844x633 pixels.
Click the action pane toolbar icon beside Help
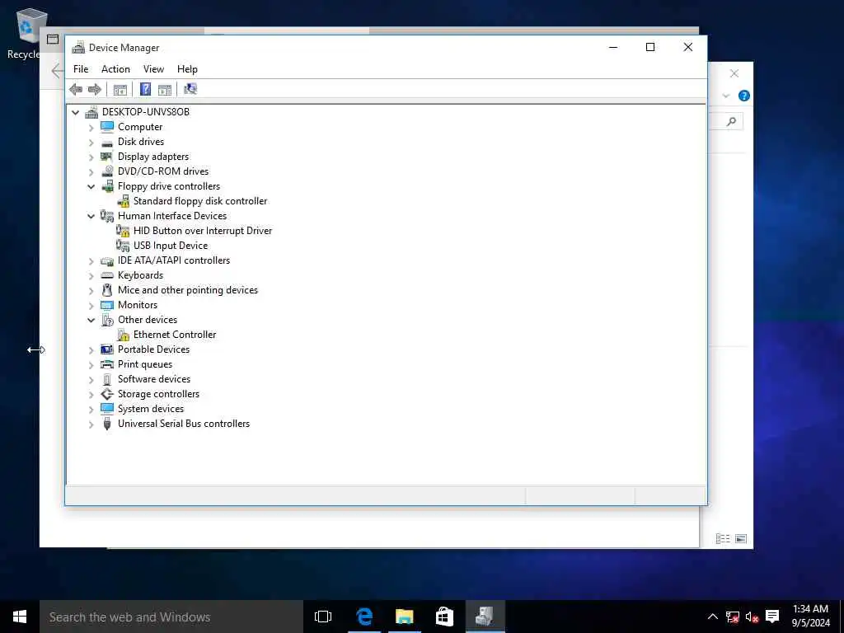click(x=165, y=89)
